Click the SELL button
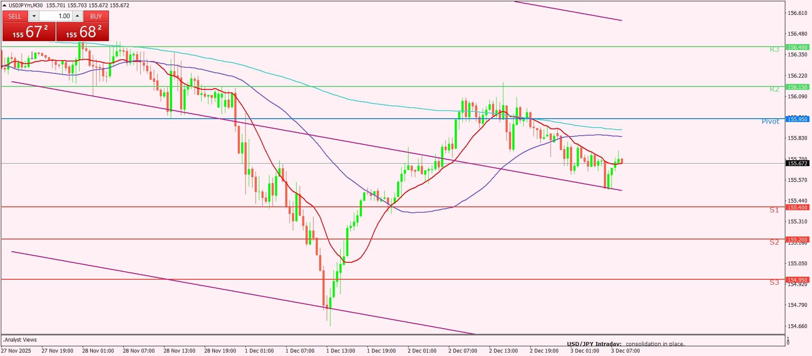Screen dimensions: 812x356 [15, 16]
